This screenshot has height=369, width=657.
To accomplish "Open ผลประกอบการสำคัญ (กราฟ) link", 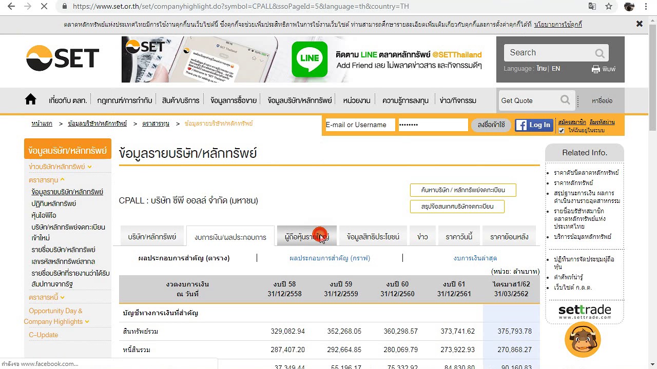I will point(330,258).
